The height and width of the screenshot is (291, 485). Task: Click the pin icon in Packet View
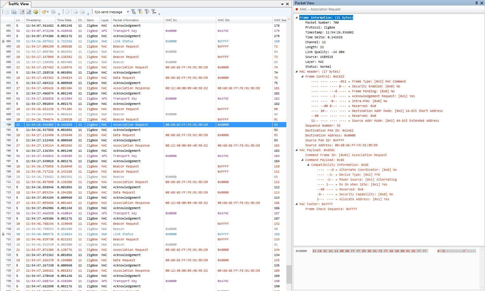(x=476, y=3)
